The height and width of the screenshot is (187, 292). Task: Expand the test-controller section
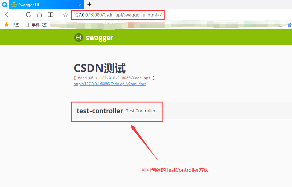pos(183,111)
